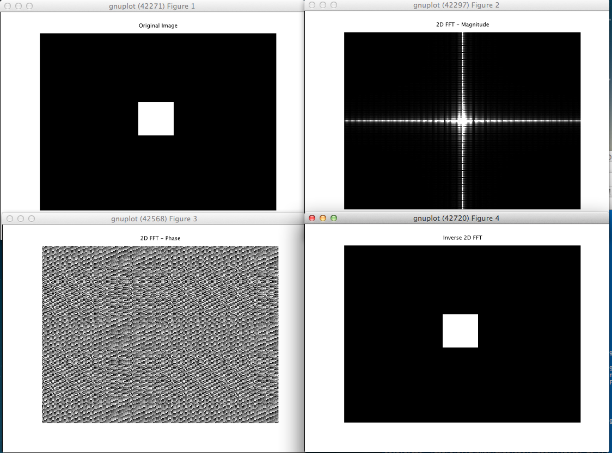Click the white square in Inverse 2D FFT plot
The width and height of the screenshot is (612, 453).
point(460,331)
